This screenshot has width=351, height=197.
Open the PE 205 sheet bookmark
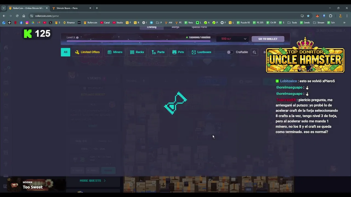(x=258, y=23)
